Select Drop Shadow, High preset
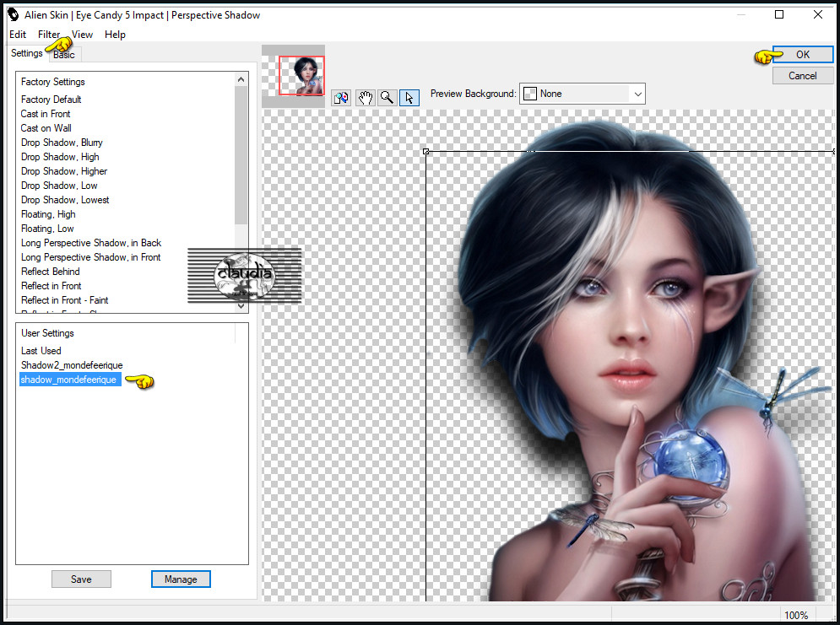The image size is (840, 625). [60, 158]
